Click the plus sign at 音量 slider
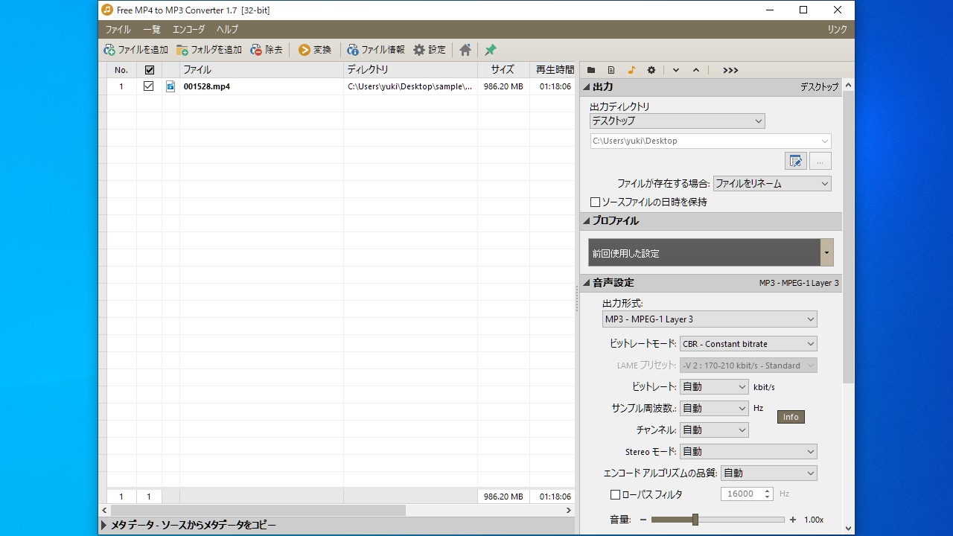The height and width of the screenshot is (536, 953). point(793,520)
